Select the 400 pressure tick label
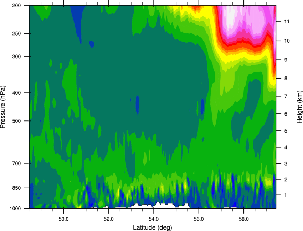 tap(17, 93)
